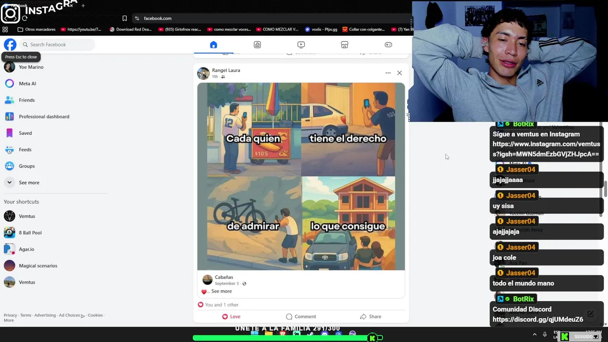Toggle the Love reaction button
The width and height of the screenshot is (608, 342).
(x=231, y=316)
